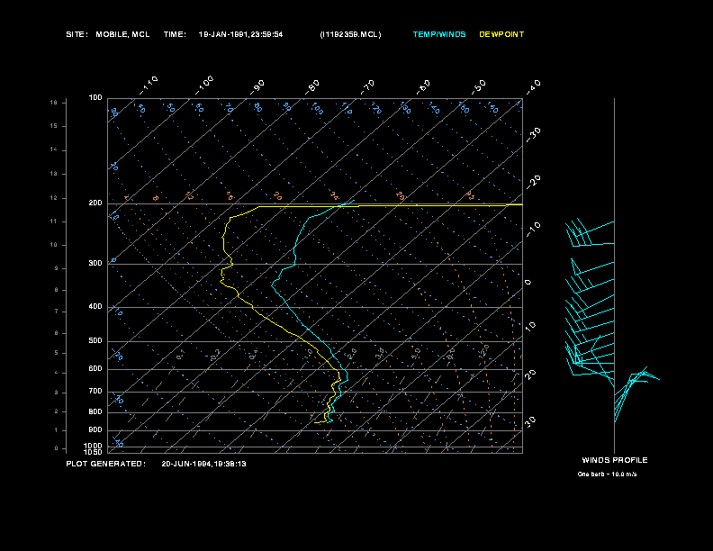Click height axis label 11 km

(x=54, y=221)
